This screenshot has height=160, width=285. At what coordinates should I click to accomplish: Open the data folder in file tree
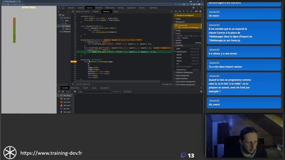(66, 21)
